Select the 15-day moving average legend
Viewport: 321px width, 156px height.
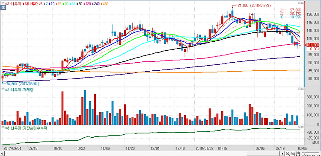tap(59, 4)
